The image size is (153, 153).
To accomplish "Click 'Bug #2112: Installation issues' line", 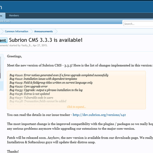I will pos(43,79).
